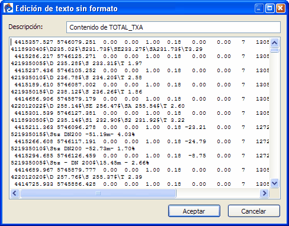Click coordinate 5746096.278 in text
289x226 pixels.
76,127
